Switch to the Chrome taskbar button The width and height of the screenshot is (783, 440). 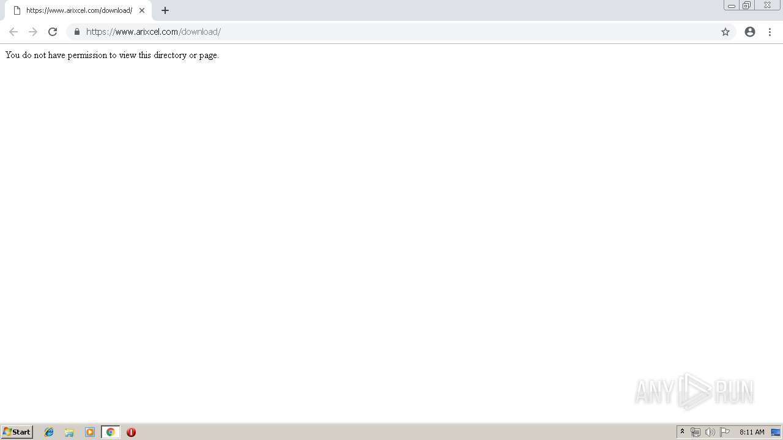coord(110,432)
